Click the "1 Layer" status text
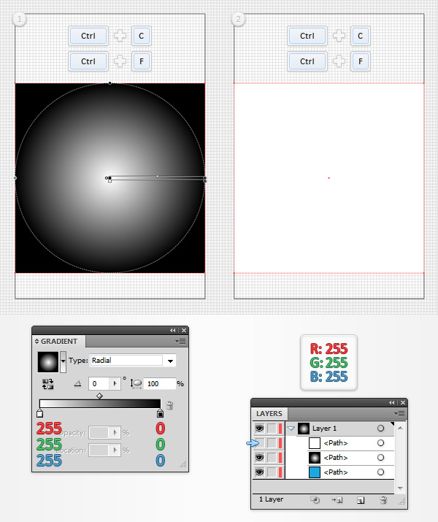This screenshot has width=438, height=522. 271,499
